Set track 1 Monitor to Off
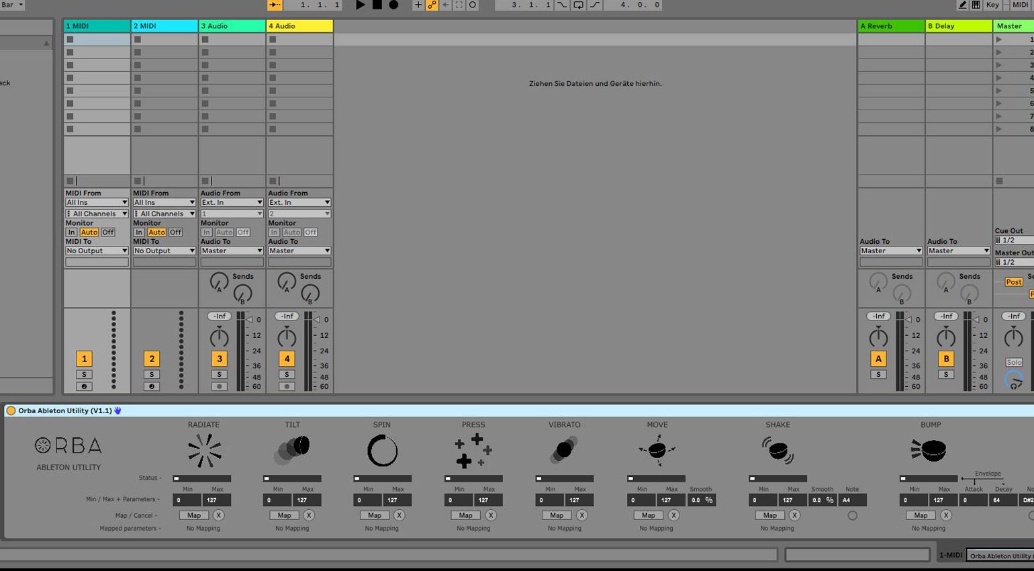 click(107, 232)
